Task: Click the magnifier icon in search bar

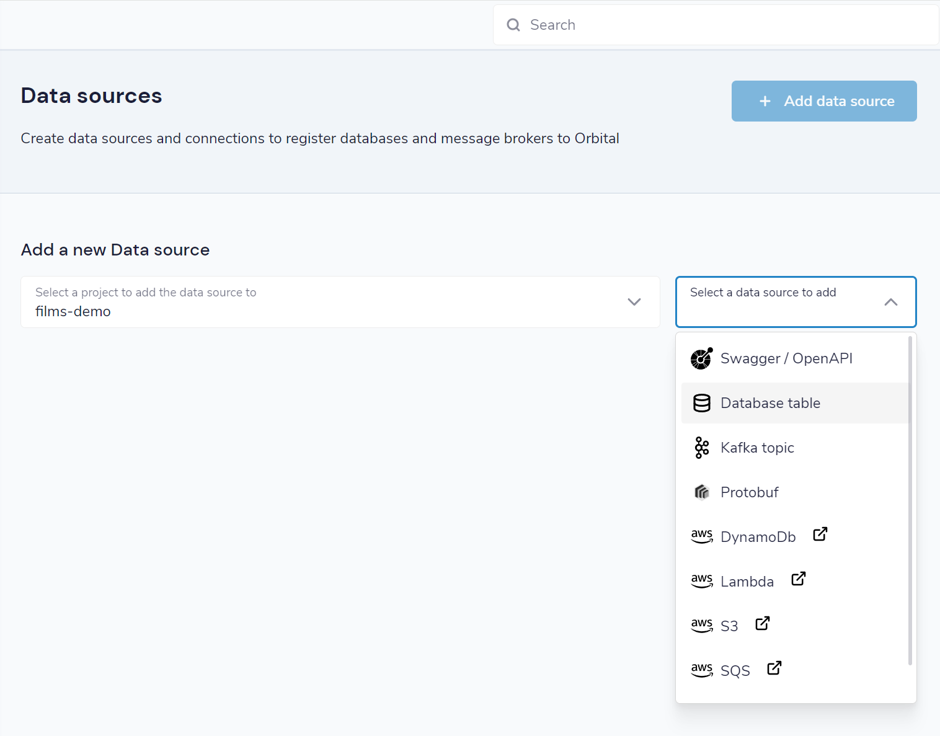Action: pyautogui.click(x=513, y=25)
